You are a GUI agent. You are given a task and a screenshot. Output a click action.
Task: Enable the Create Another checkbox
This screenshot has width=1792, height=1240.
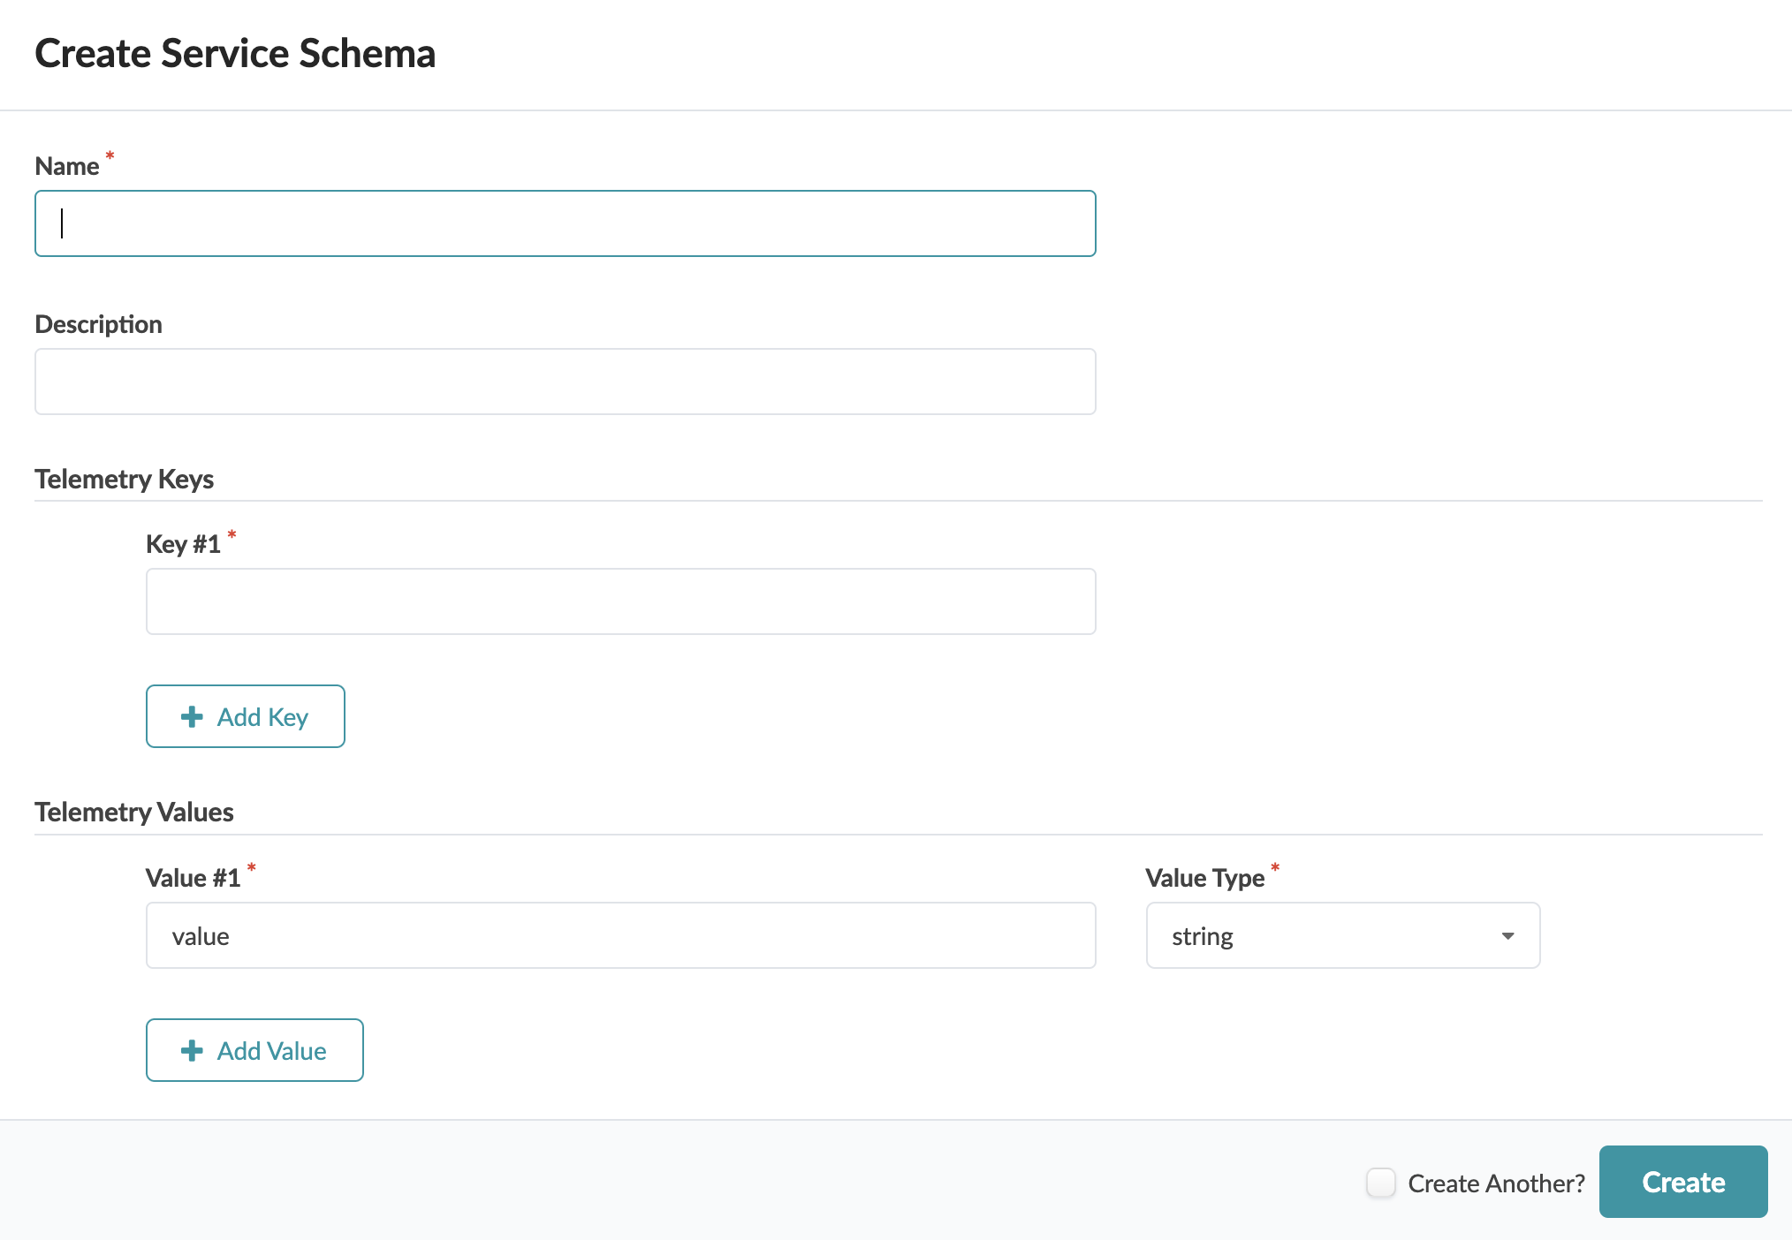(1380, 1183)
